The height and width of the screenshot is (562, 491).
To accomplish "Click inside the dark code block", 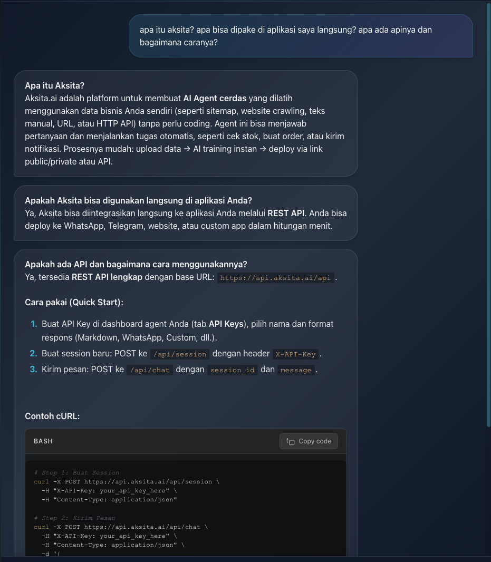I will [x=185, y=506].
